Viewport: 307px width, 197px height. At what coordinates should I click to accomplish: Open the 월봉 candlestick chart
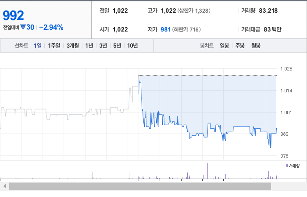coord(256,46)
